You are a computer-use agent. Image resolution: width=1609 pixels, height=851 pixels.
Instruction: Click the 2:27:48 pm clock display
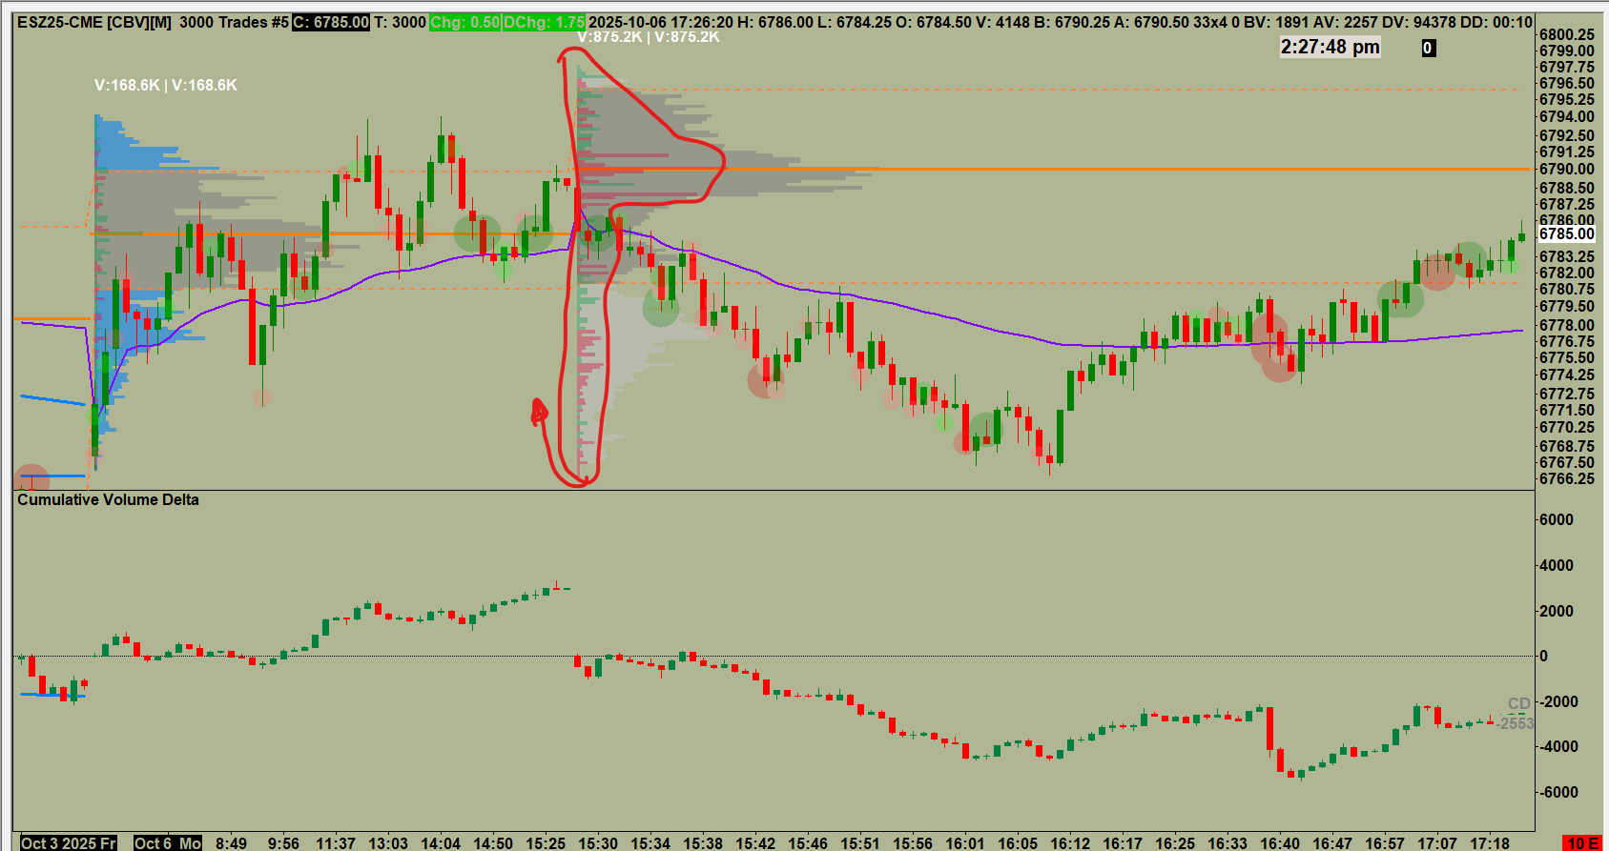(x=1330, y=47)
